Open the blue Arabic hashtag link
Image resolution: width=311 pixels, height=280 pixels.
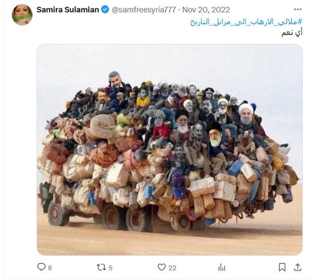(246, 22)
